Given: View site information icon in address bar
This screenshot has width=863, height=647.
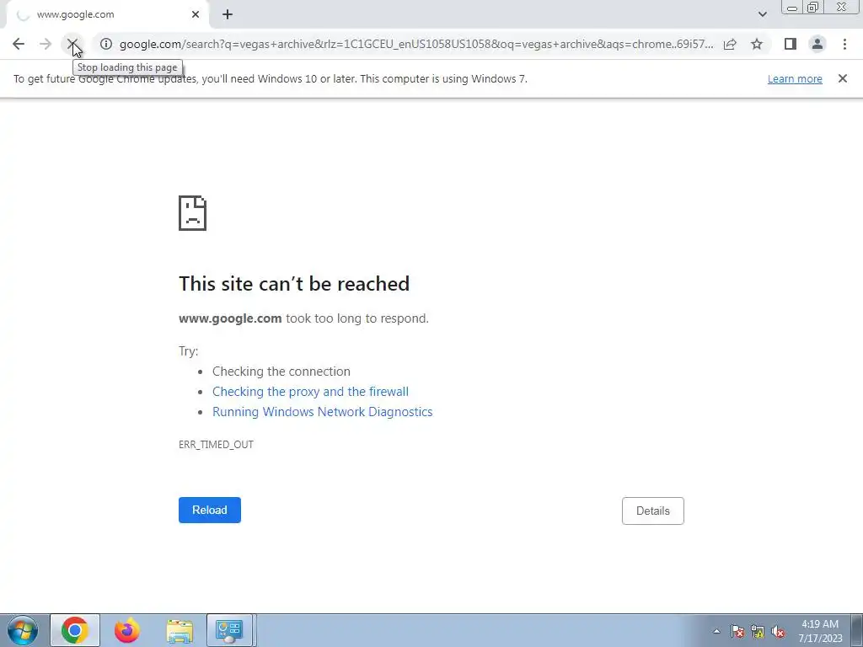Looking at the screenshot, I should 106,44.
